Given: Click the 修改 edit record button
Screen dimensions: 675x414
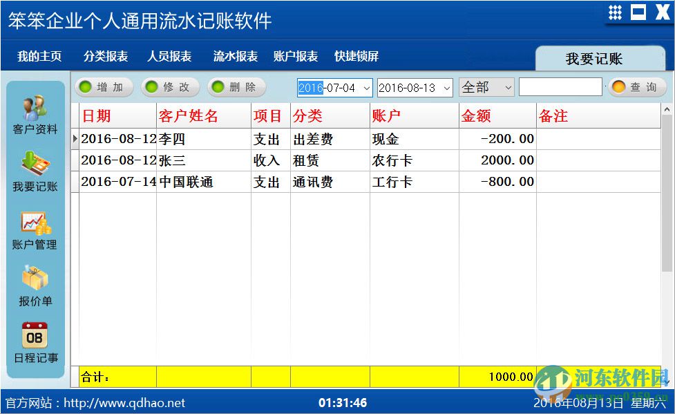Looking at the screenshot, I should pos(169,87).
